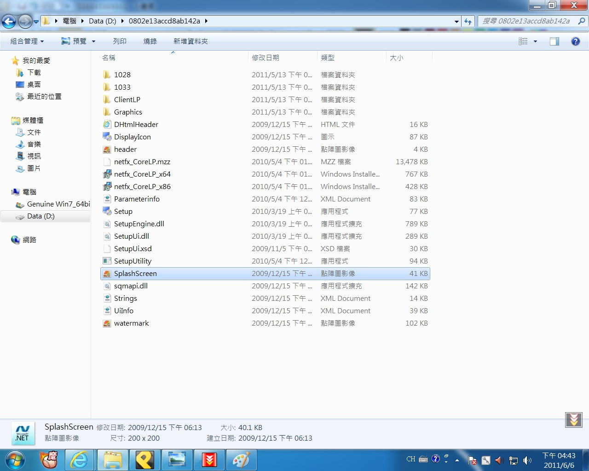Select the Graphics folder icon
The image size is (589, 471).
click(x=107, y=112)
